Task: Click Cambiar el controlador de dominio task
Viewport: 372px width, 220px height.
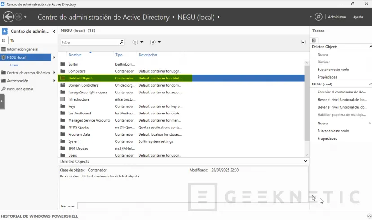Action: point(341,92)
